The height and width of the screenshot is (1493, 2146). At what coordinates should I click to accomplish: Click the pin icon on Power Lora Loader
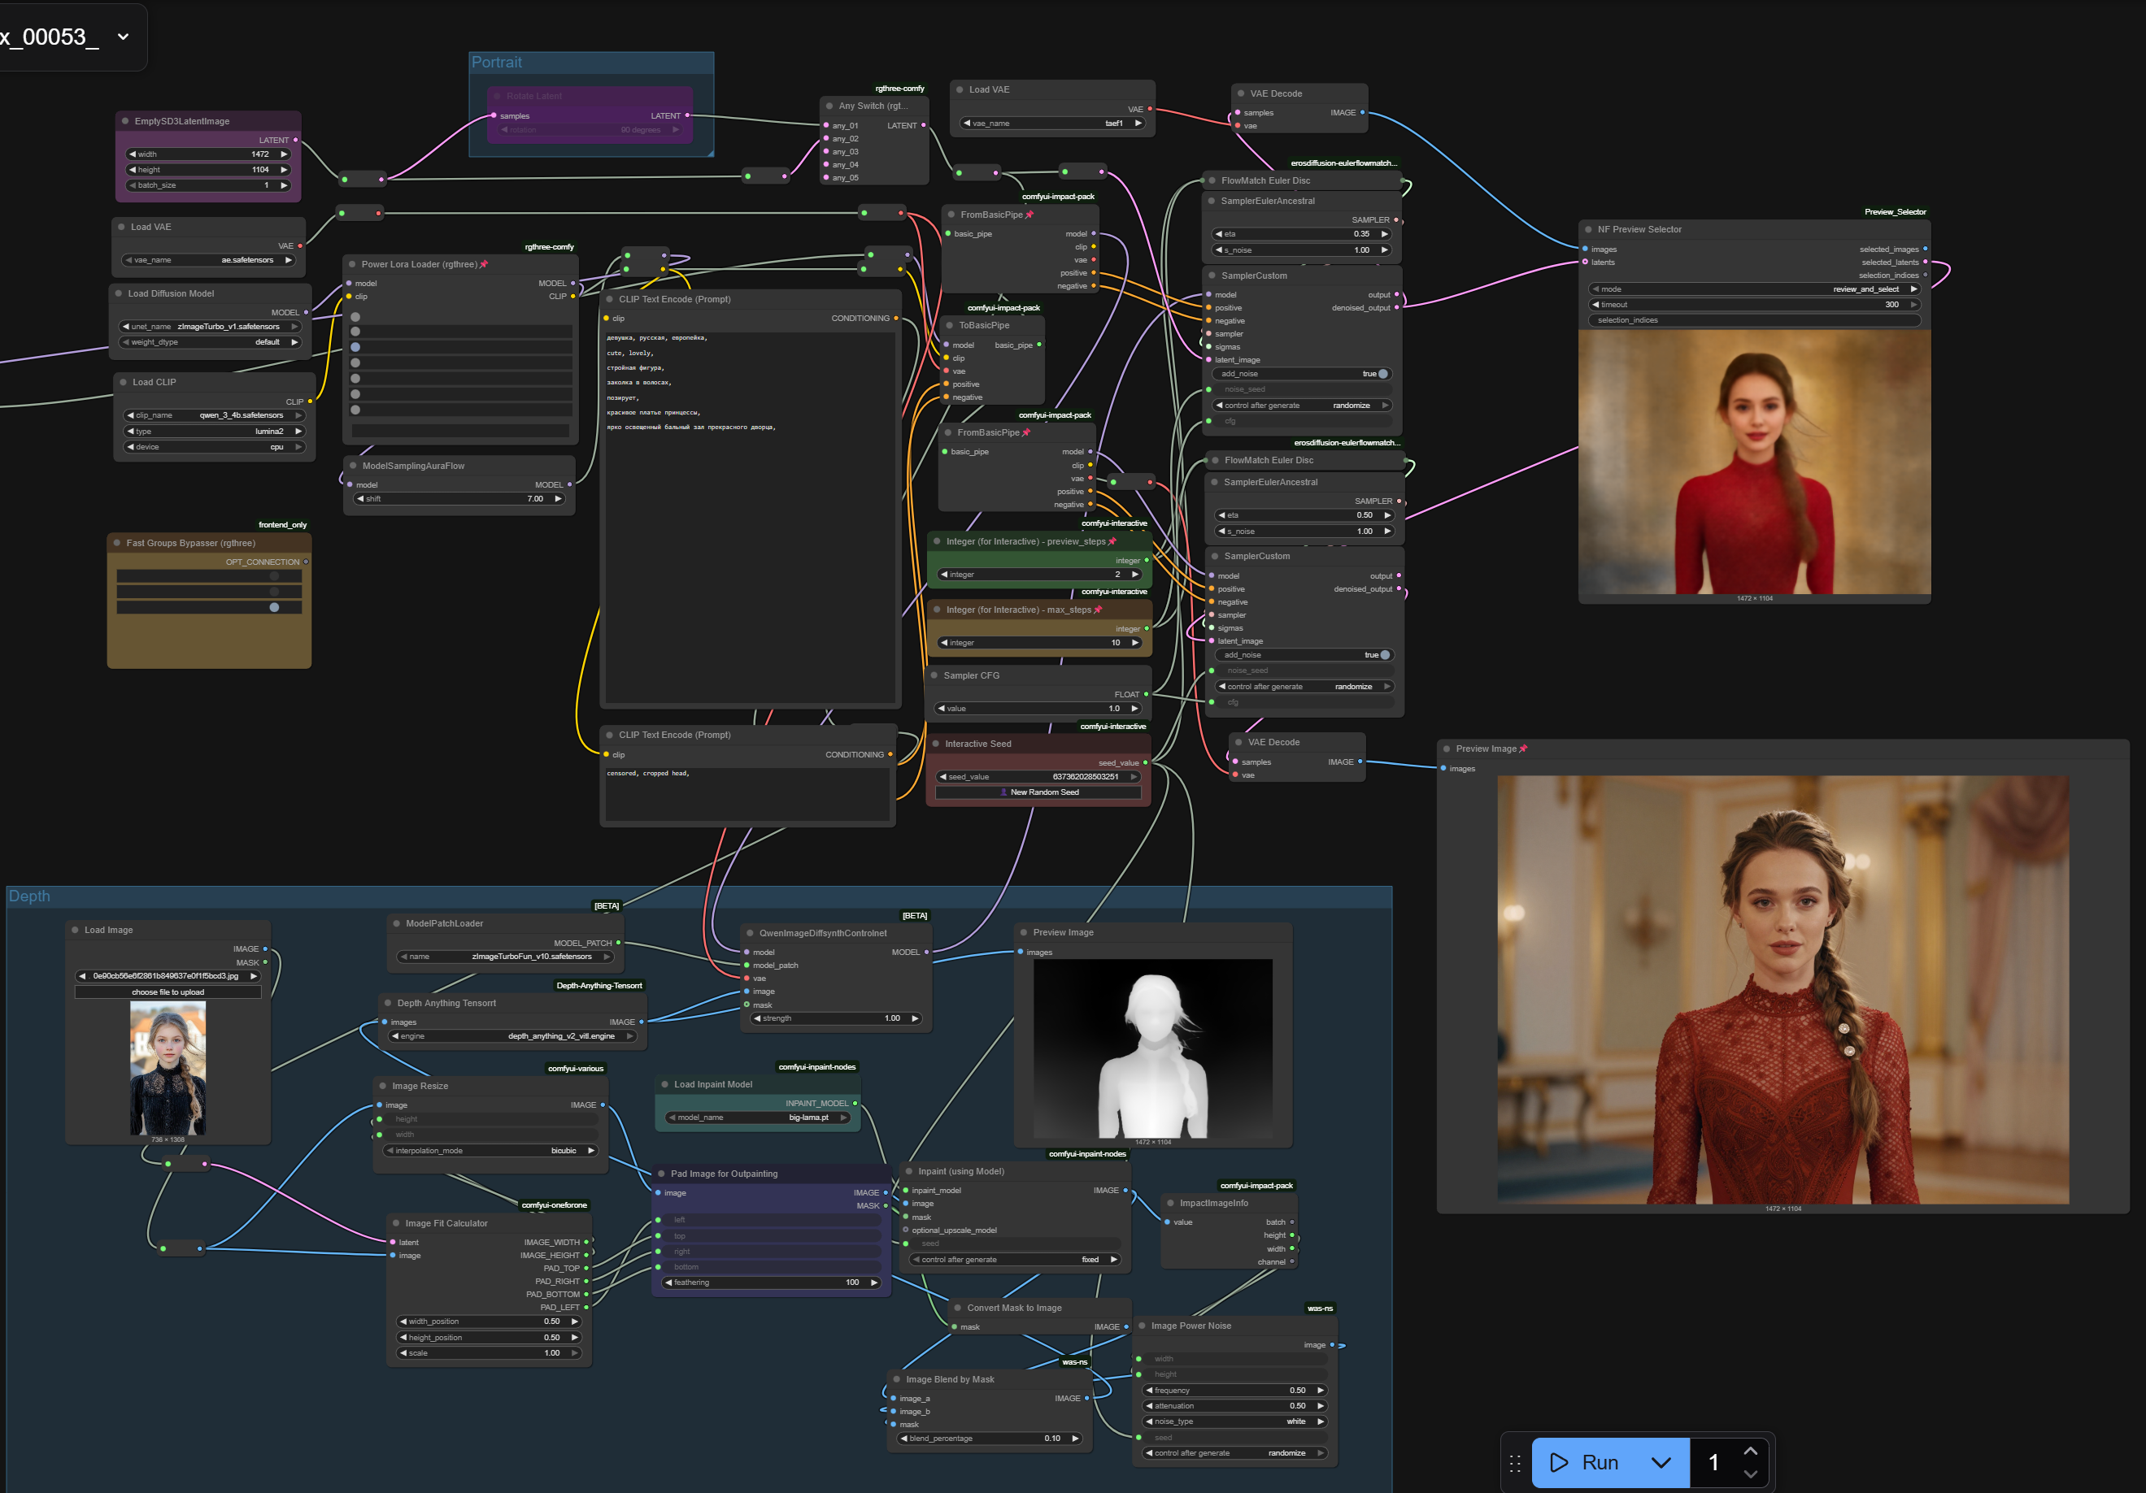point(484,264)
